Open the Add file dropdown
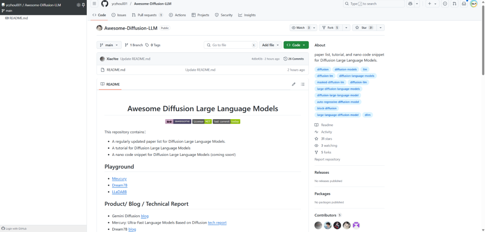Image resolution: width=485 pixels, height=232 pixels. 270,45
